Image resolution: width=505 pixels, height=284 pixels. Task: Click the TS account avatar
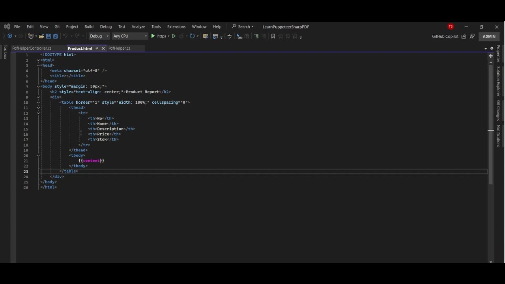click(451, 26)
